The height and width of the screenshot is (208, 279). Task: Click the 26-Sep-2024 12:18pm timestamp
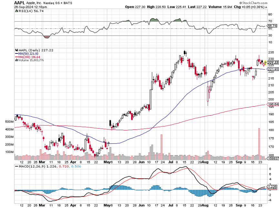tap(31, 7)
